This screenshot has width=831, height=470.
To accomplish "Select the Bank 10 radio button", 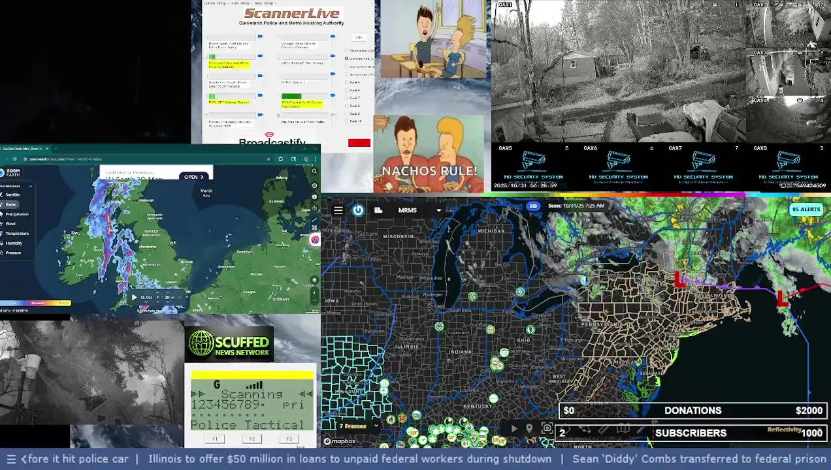I will 346,121.
